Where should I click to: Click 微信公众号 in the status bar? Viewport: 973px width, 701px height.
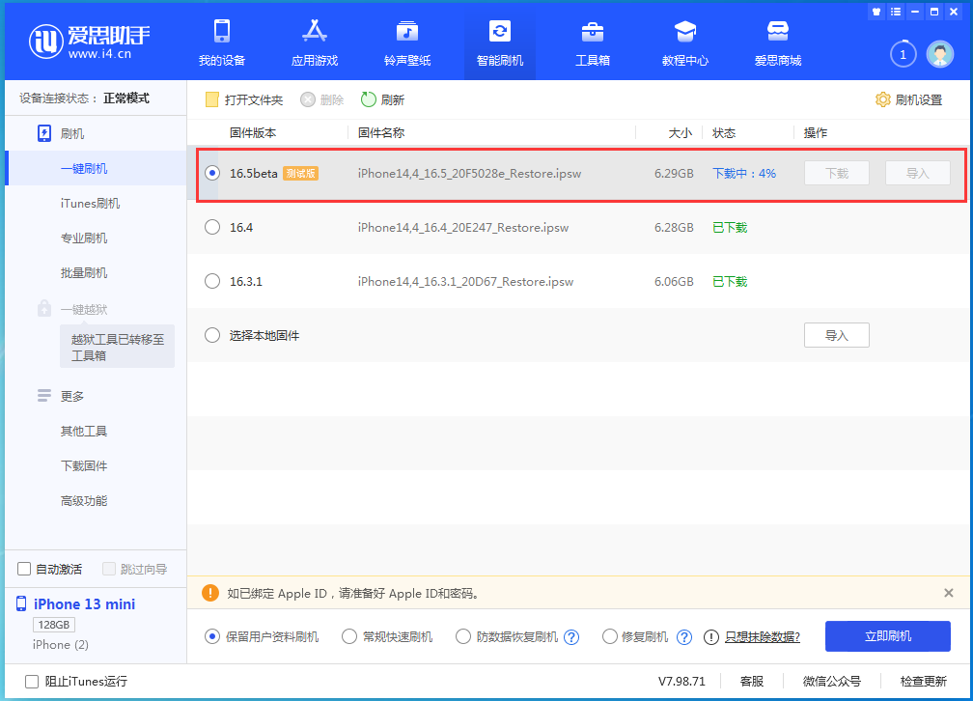pos(832,682)
